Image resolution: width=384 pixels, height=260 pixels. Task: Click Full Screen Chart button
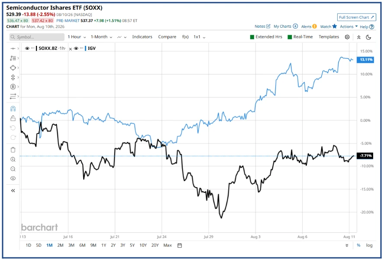coord(356,17)
